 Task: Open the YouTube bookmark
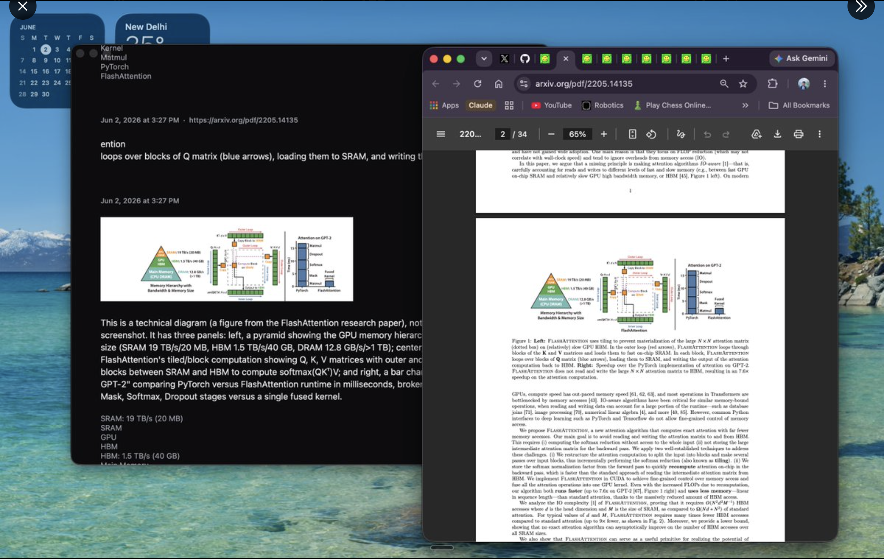[551, 105]
